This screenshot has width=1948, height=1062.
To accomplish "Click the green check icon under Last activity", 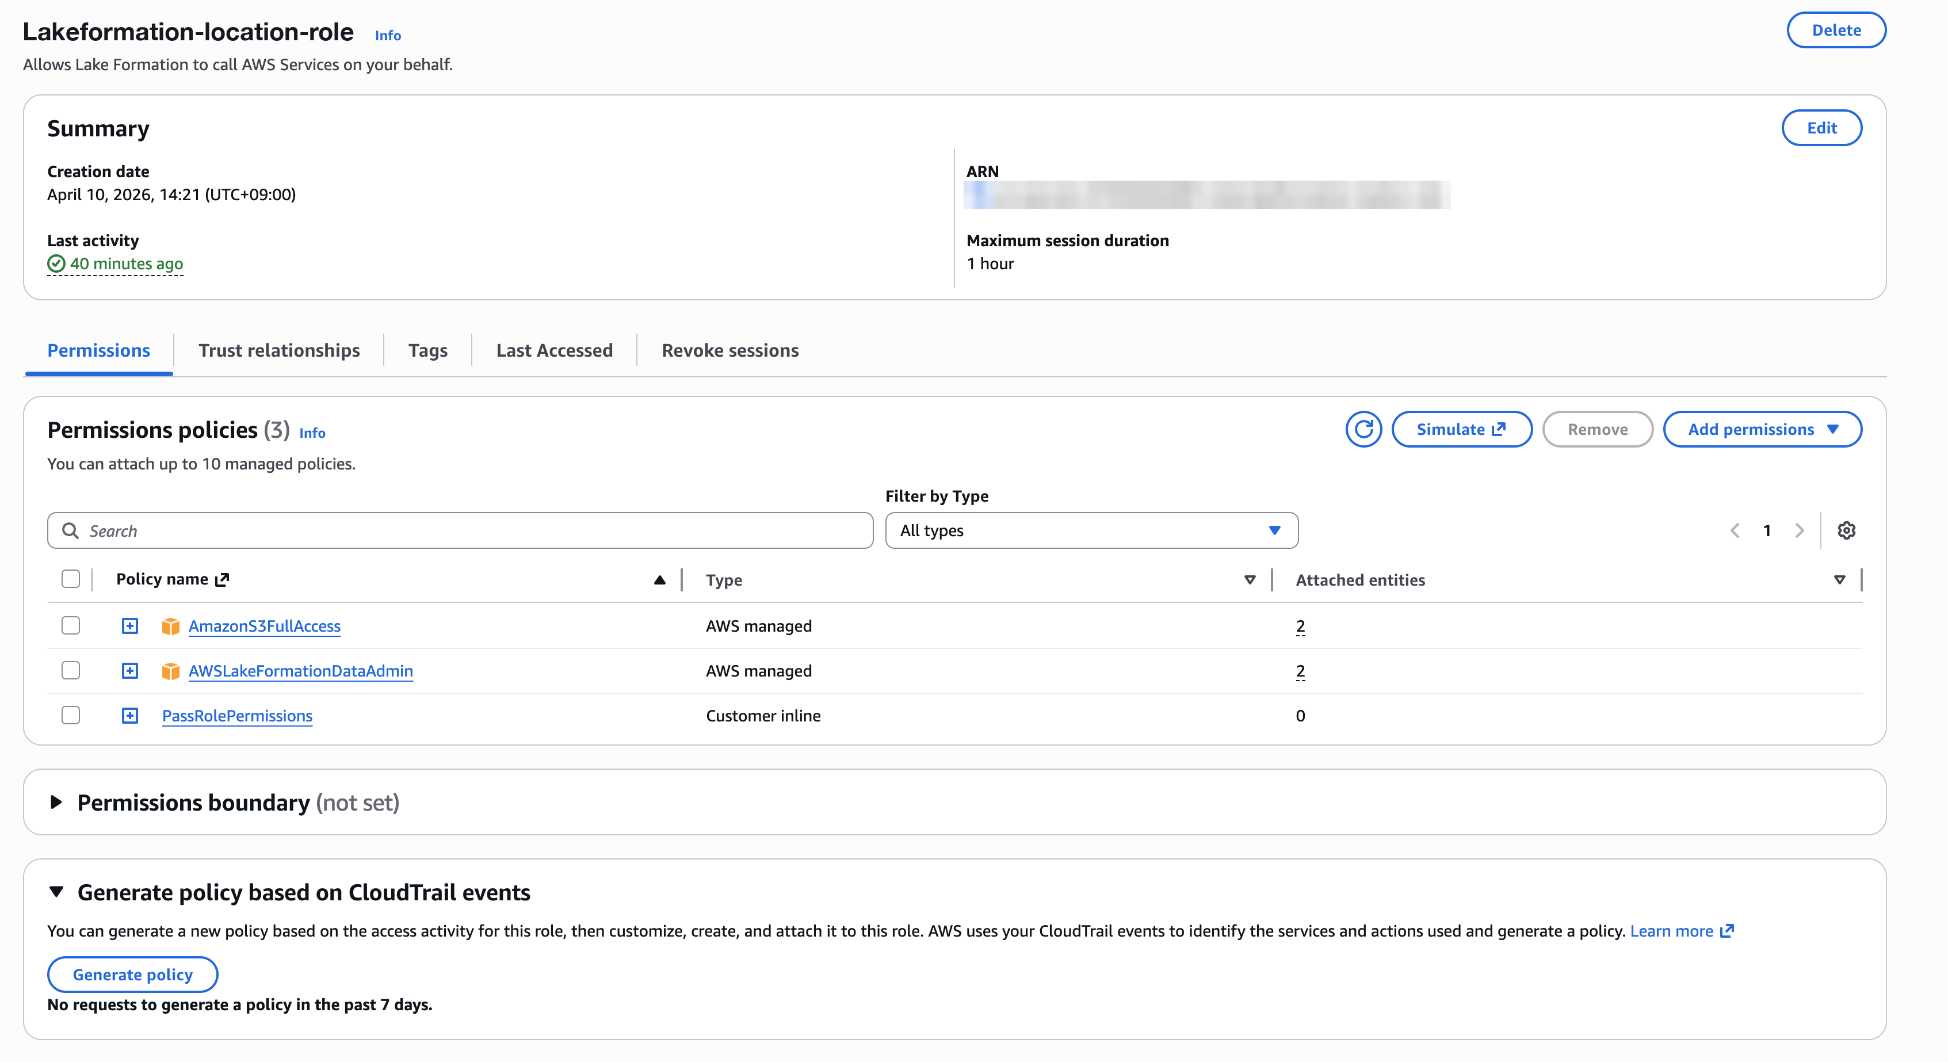I will 57,264.
